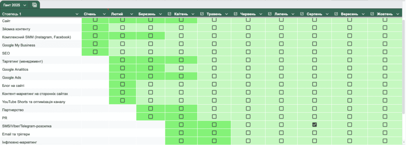Click the PR row label
Viewport: 406px width, 145px height.
click(x=41, y=117)
